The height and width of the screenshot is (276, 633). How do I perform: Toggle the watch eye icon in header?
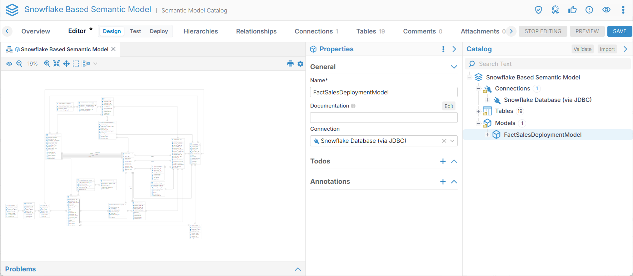(606, 10)
